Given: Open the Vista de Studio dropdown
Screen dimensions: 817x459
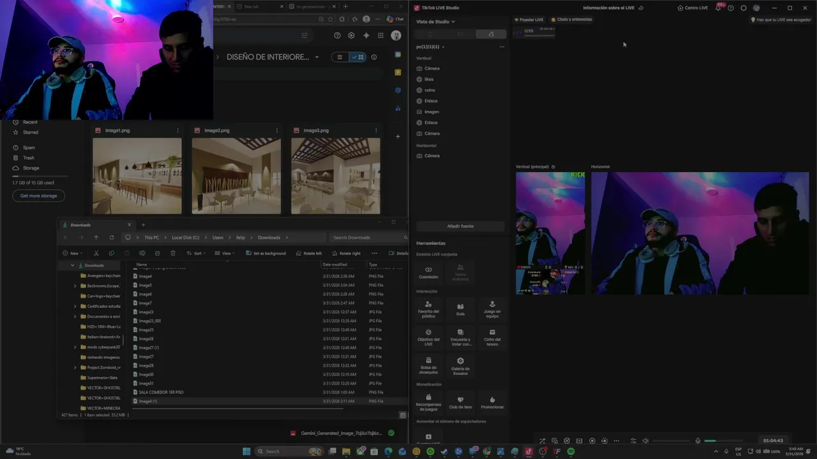Looking at the screenshot, I should (x=436, y=22).
